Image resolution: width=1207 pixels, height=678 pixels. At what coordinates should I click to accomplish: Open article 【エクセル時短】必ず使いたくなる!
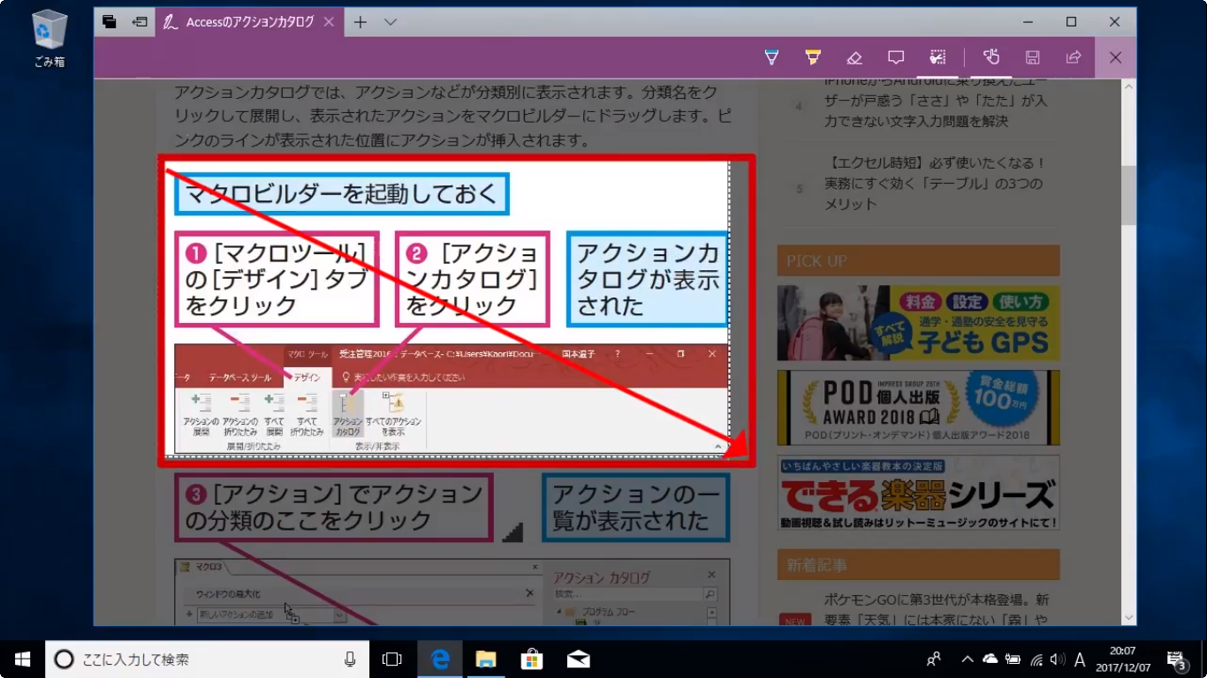pyautogui.click(x=935, y=184)
